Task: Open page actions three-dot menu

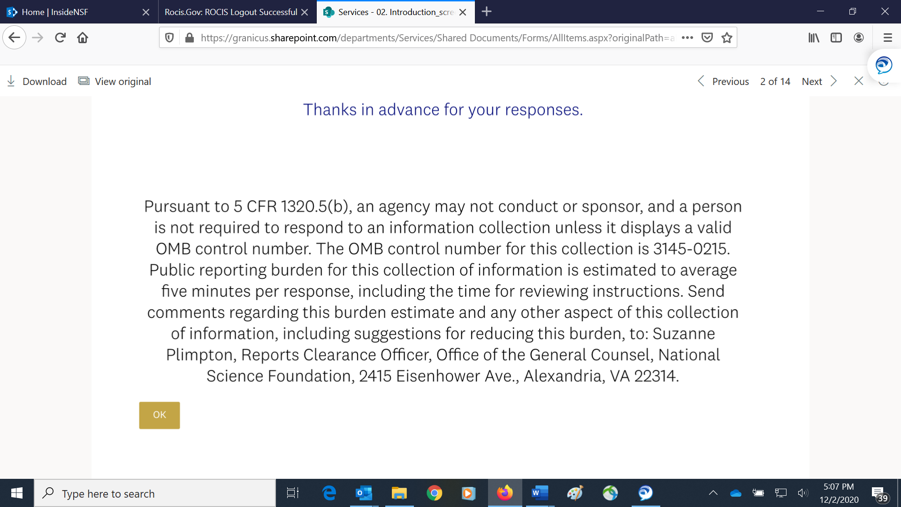Action: [687, 38]
